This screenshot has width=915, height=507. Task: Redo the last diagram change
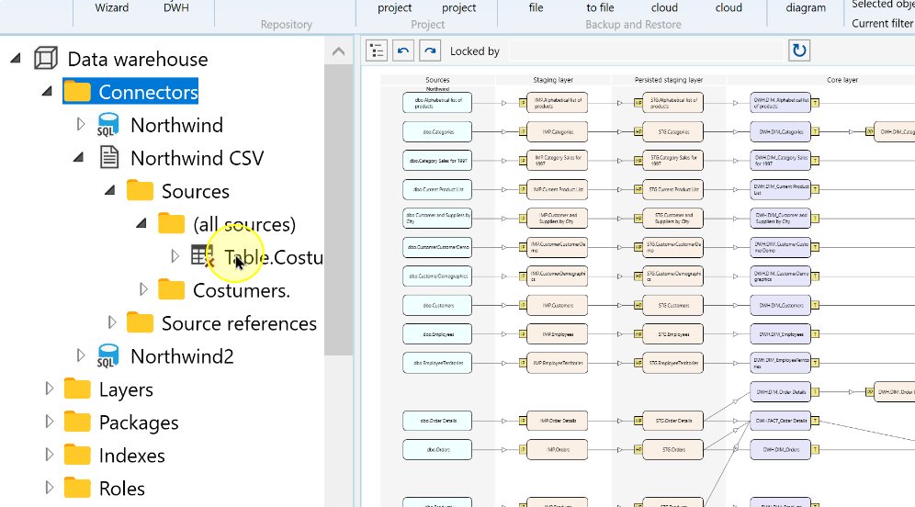coord(430,51)
